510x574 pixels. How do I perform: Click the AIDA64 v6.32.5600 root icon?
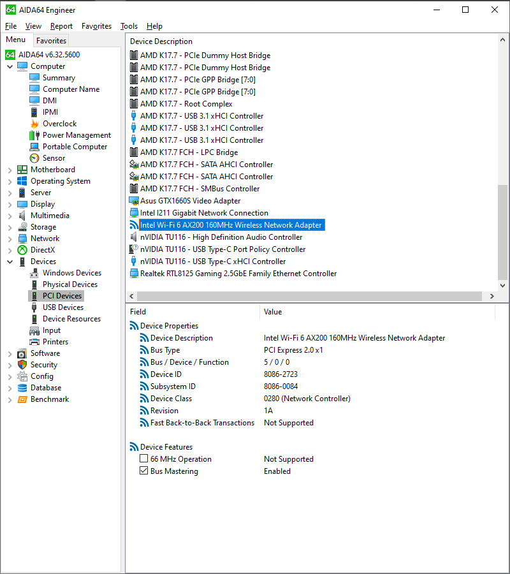pos(10,55)
